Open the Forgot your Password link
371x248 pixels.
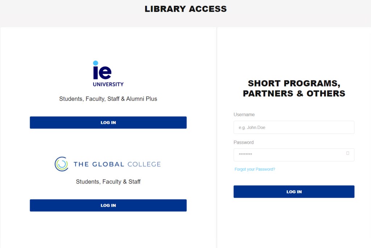point(255,169)
